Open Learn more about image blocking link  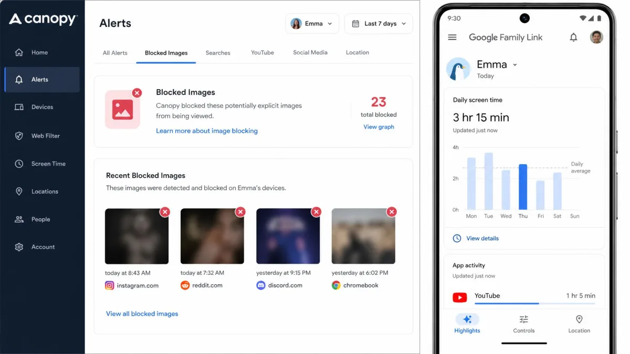click(x=207, y=131)
